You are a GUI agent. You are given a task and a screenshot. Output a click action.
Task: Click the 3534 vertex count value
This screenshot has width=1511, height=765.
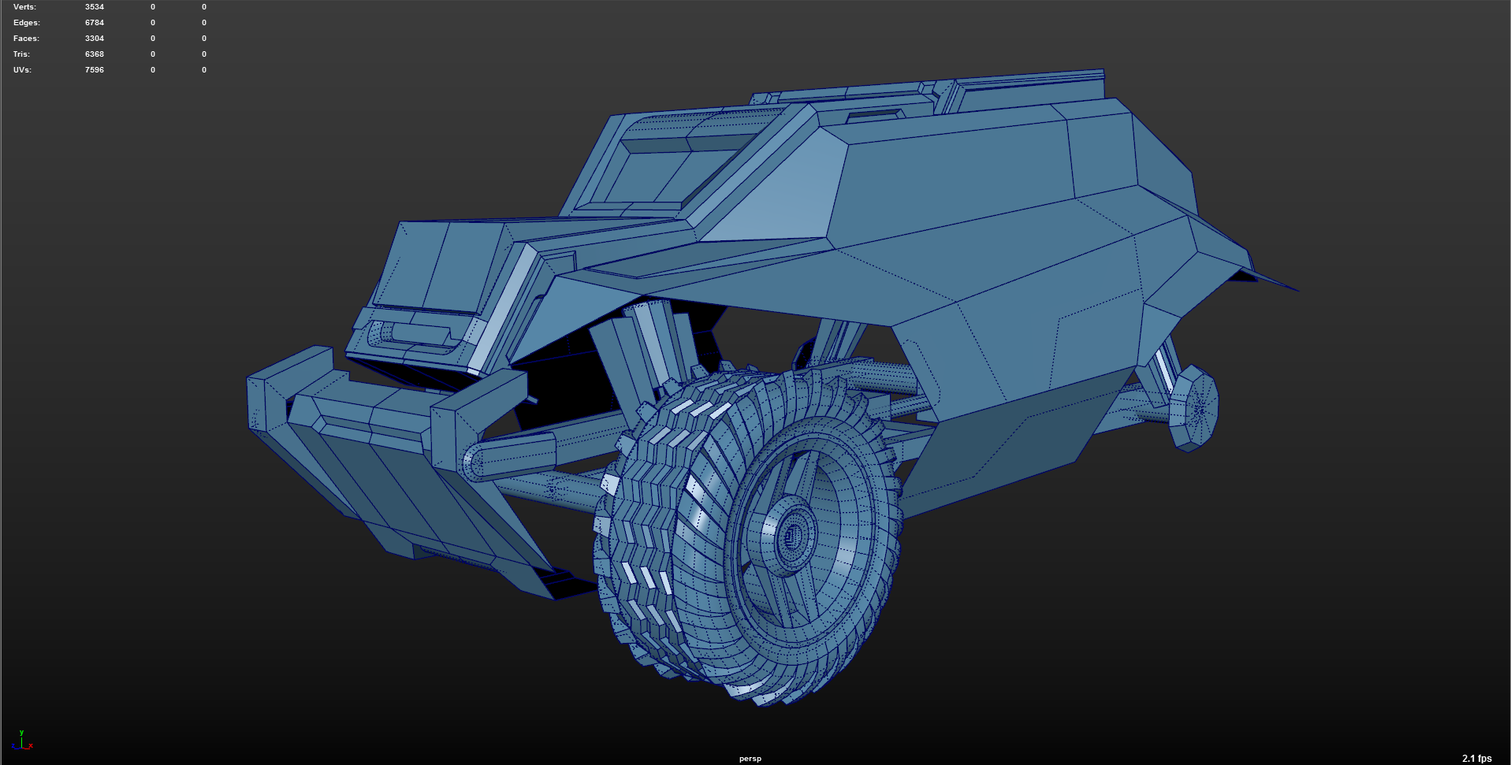point(95,7)
